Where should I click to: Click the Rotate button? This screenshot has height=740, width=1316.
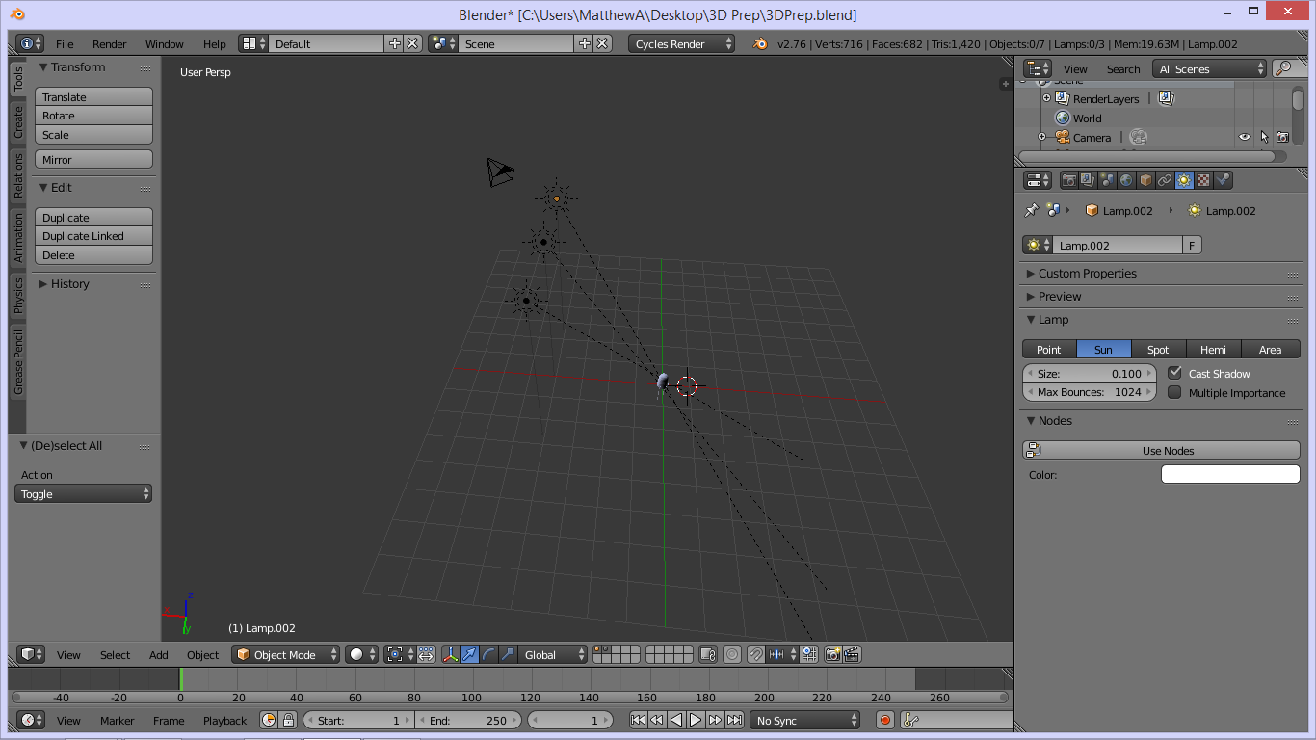[x=93, y=116]
